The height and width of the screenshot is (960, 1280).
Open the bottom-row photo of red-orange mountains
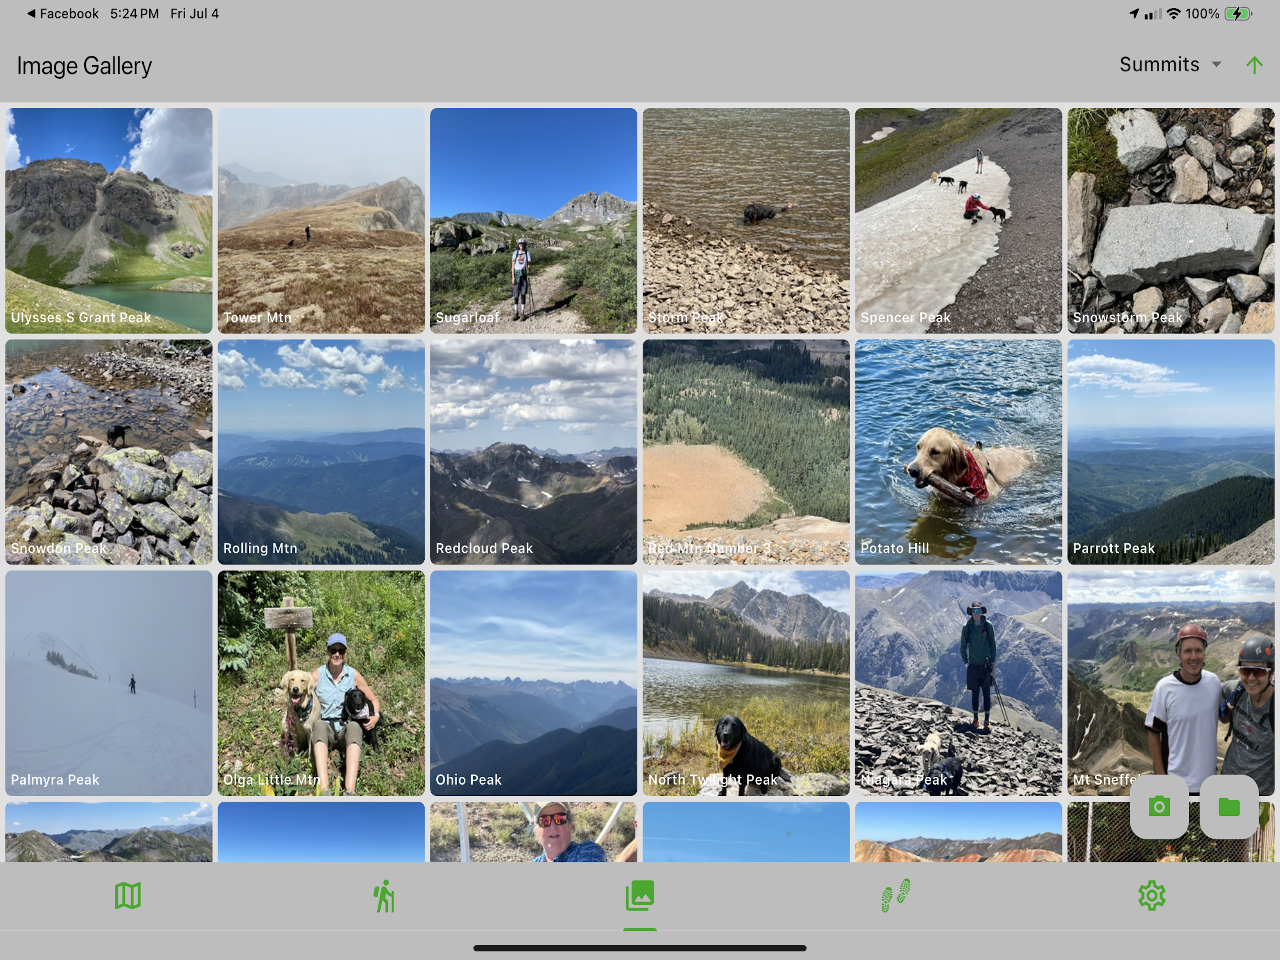tap(958, 832)
